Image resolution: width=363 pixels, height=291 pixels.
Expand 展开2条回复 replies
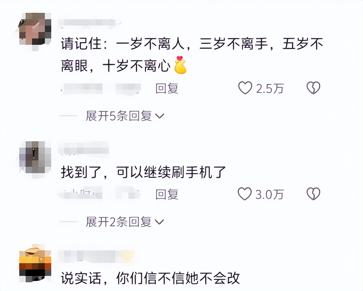(x=119, y=222)
